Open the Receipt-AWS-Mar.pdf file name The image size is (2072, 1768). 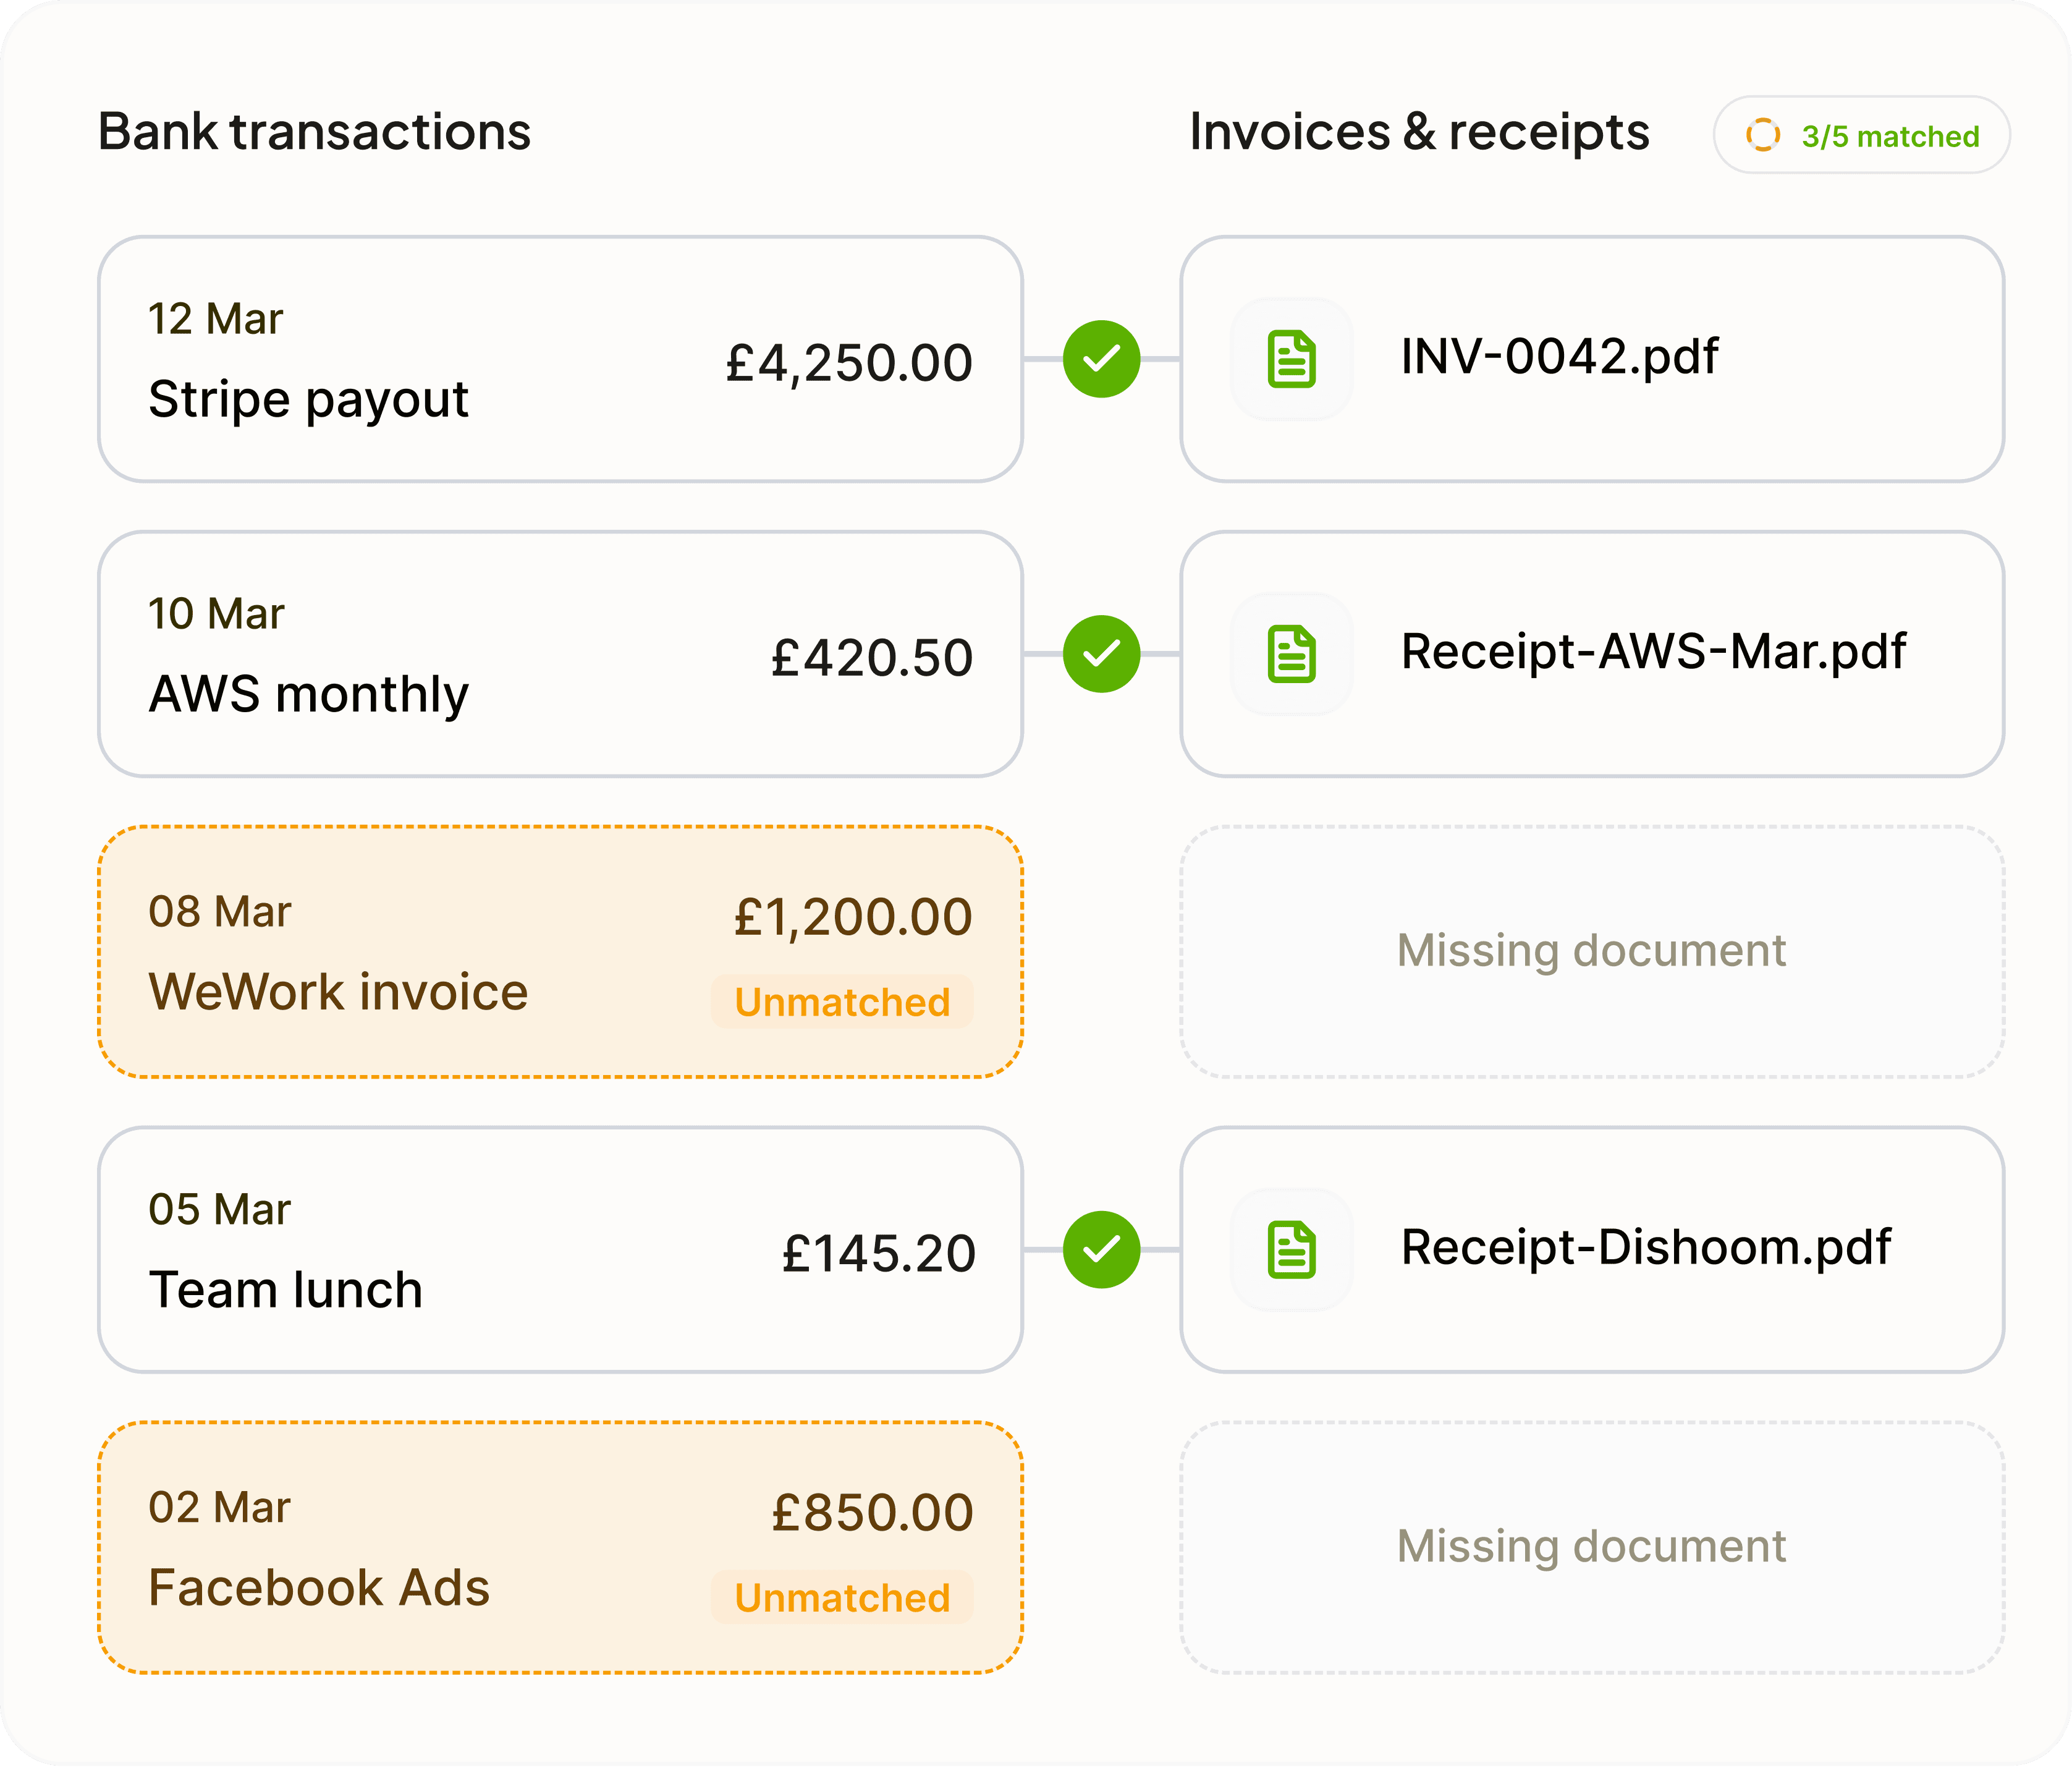pos(1653,652)
